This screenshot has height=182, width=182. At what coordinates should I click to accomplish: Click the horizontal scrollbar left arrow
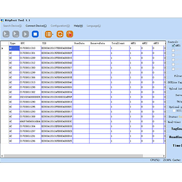coord(2,156)
